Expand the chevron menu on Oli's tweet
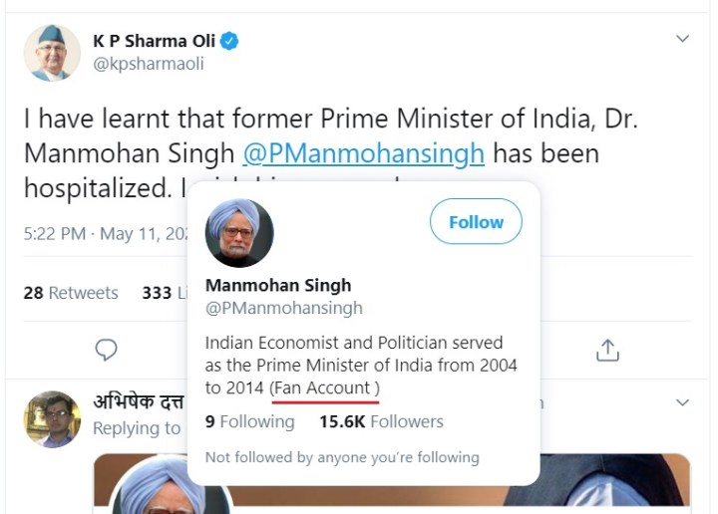The height and width of the screenshot is (514, 718). point(682,39)
